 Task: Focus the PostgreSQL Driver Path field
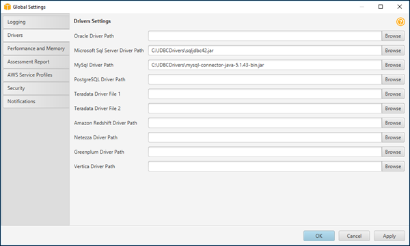(265, 79)
